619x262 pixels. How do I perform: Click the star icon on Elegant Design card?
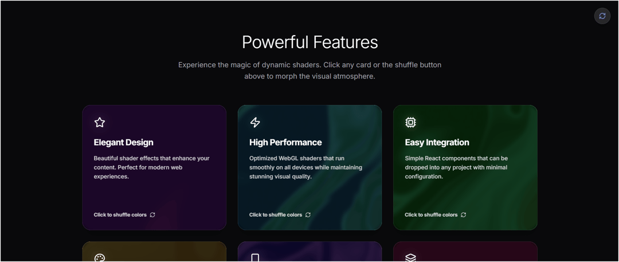(100, 123)
